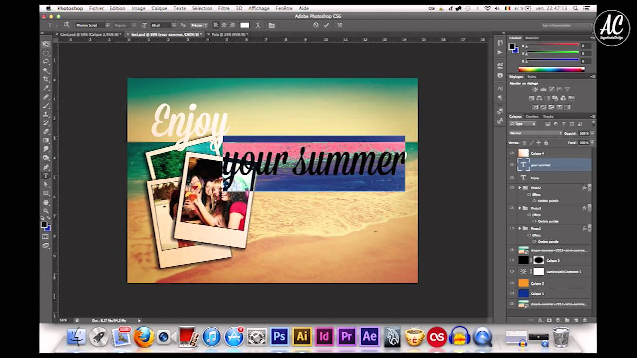
Task: Open the Normal blend mode dropdown
Action: [x=535, y=133]
